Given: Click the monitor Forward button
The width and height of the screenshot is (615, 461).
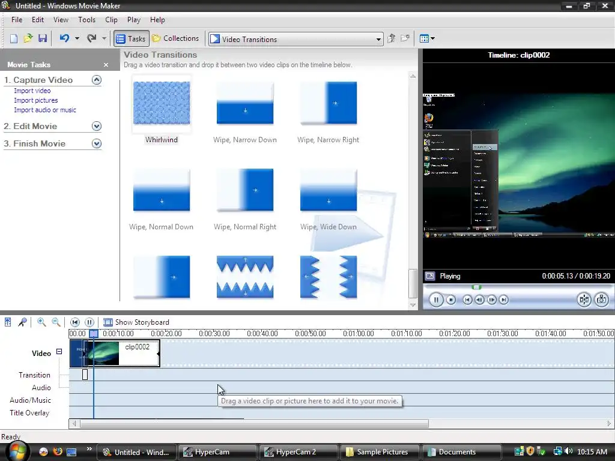Looking at the screenshot, I should pos(504,300).
